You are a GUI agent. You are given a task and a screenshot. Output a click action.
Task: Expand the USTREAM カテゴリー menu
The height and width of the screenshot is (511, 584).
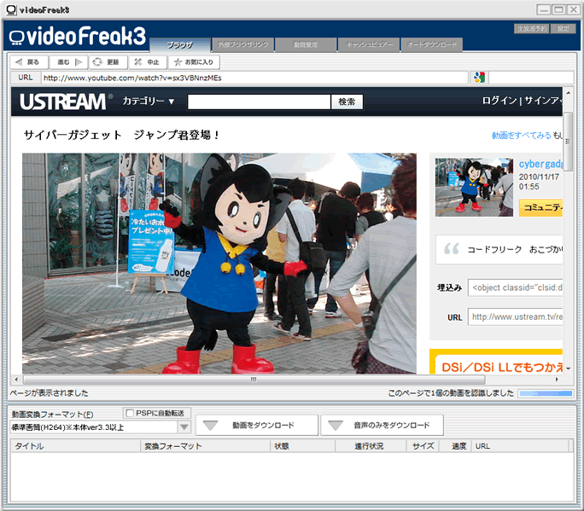pos(148,102)
